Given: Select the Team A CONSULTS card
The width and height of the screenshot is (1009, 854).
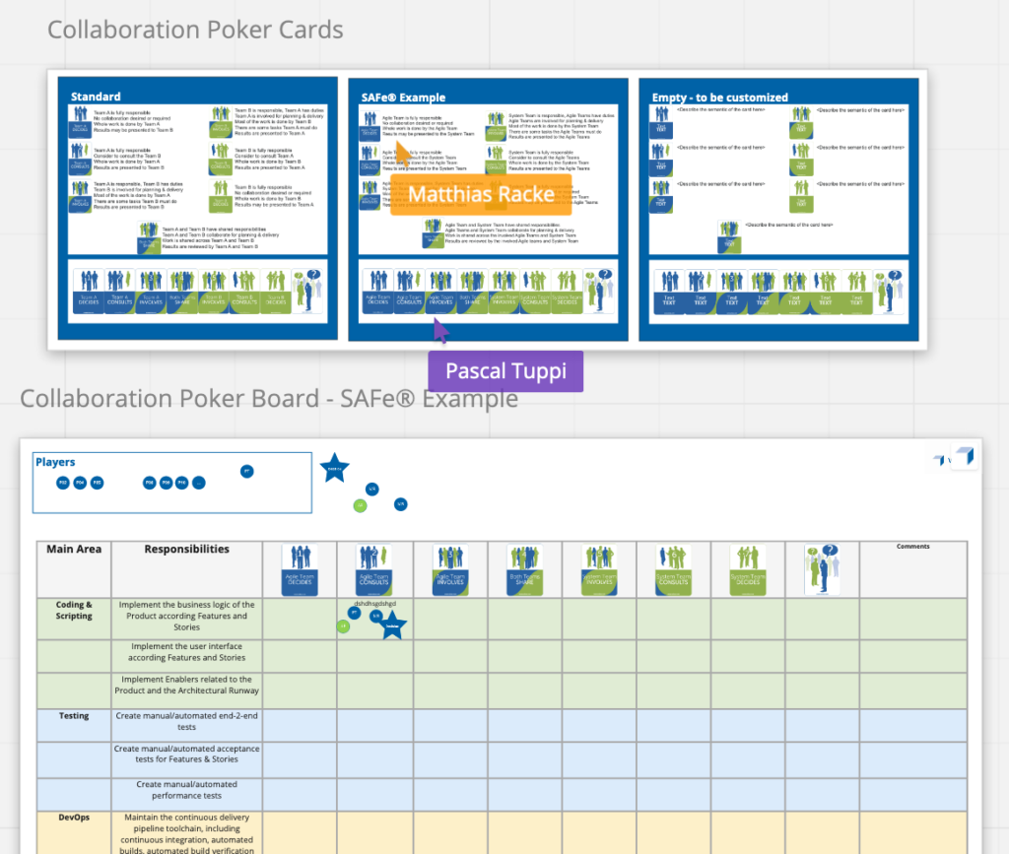Looking at the screenshot, I should click(x=119, y=292).
